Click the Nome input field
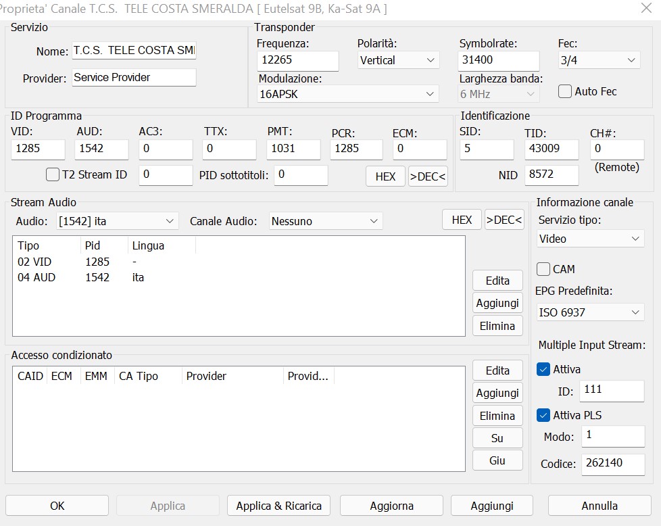 point(134,51)
